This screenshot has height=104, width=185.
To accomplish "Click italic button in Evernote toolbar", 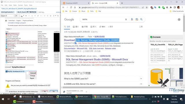I will 29,16.
